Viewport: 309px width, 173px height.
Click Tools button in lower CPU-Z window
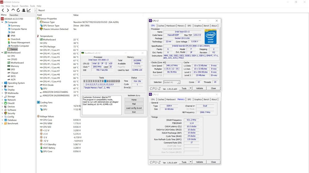pyautogui.click(x=184, y=162)
